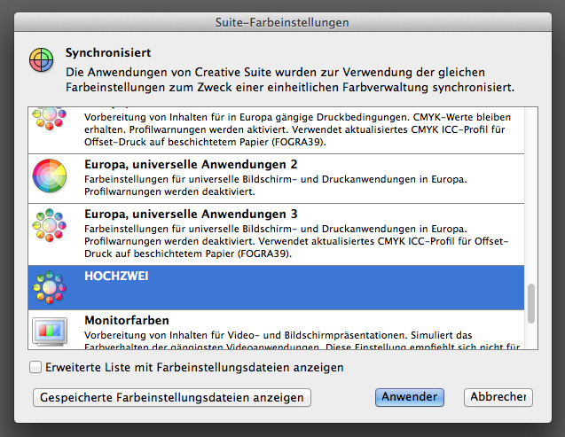Click the Europa, universelle Anwendungen 2 icon
Viewport: 565px width, 437px height.
(x=50, y=176)
